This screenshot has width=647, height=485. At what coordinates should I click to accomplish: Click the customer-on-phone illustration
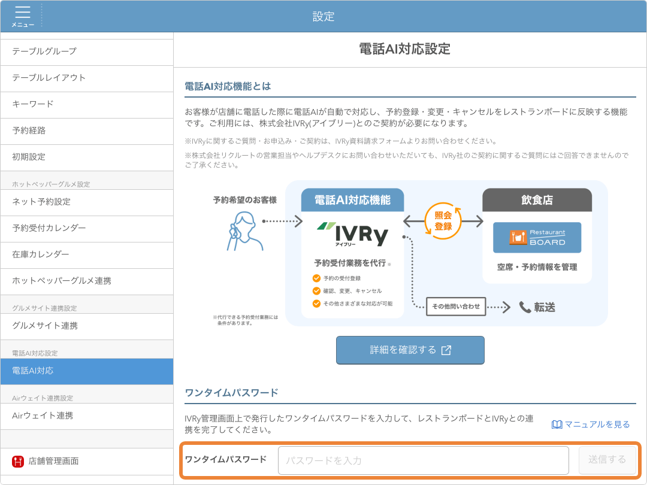point(244,231)
